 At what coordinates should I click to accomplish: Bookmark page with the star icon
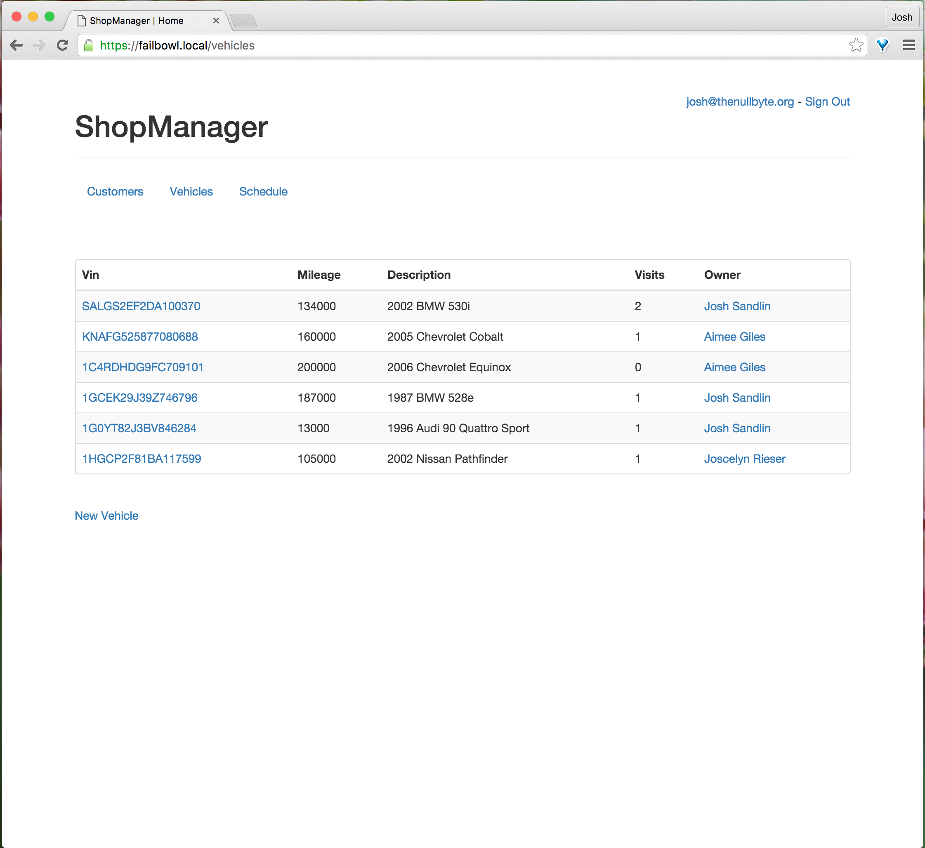tap(856, 45)
